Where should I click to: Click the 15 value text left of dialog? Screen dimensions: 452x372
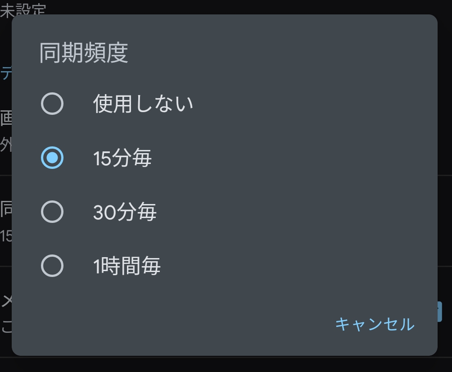pyautogui.click(x=5, y=236)
